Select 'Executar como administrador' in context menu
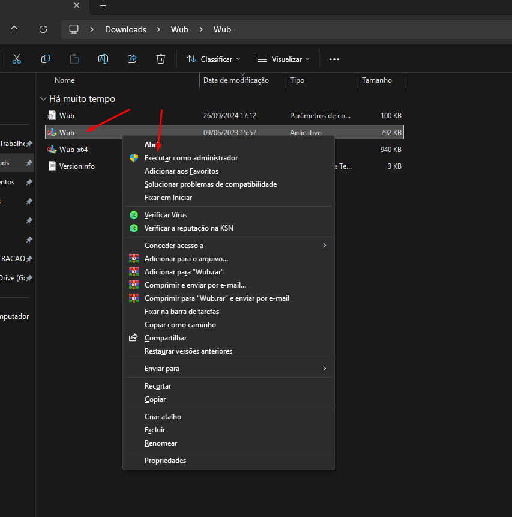The height and width of the screenshot is (517, 512). (x=191, y=158)
